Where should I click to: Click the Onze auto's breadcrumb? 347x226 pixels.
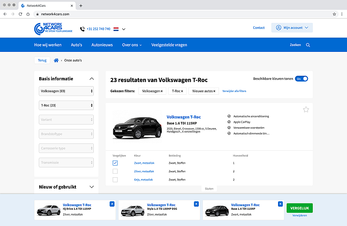(73, 60)
